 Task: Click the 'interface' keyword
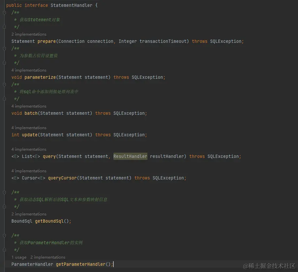click(x=36, y=5)
